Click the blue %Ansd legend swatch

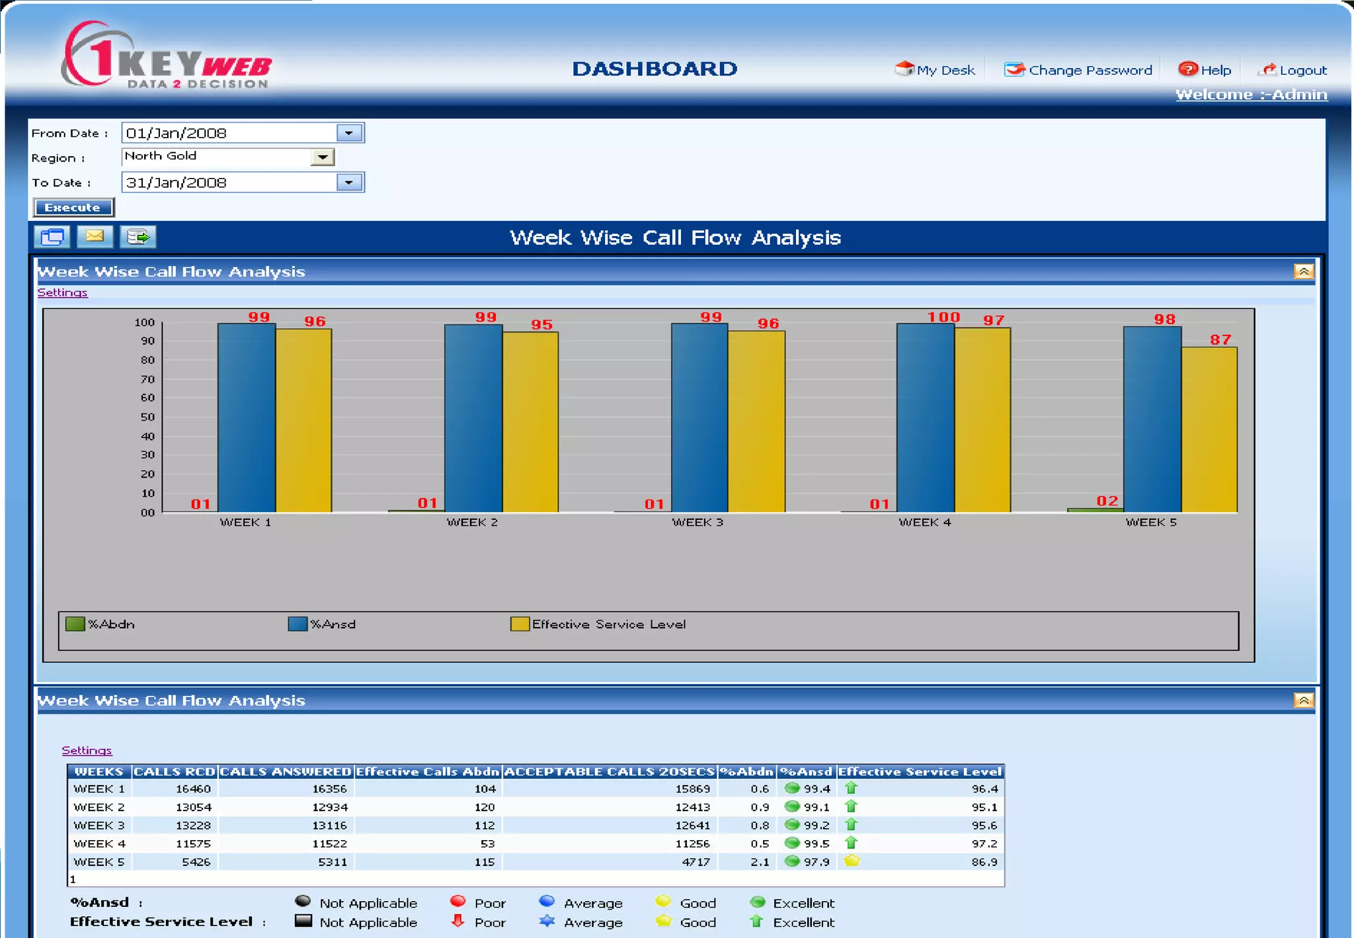click(298, 624)
